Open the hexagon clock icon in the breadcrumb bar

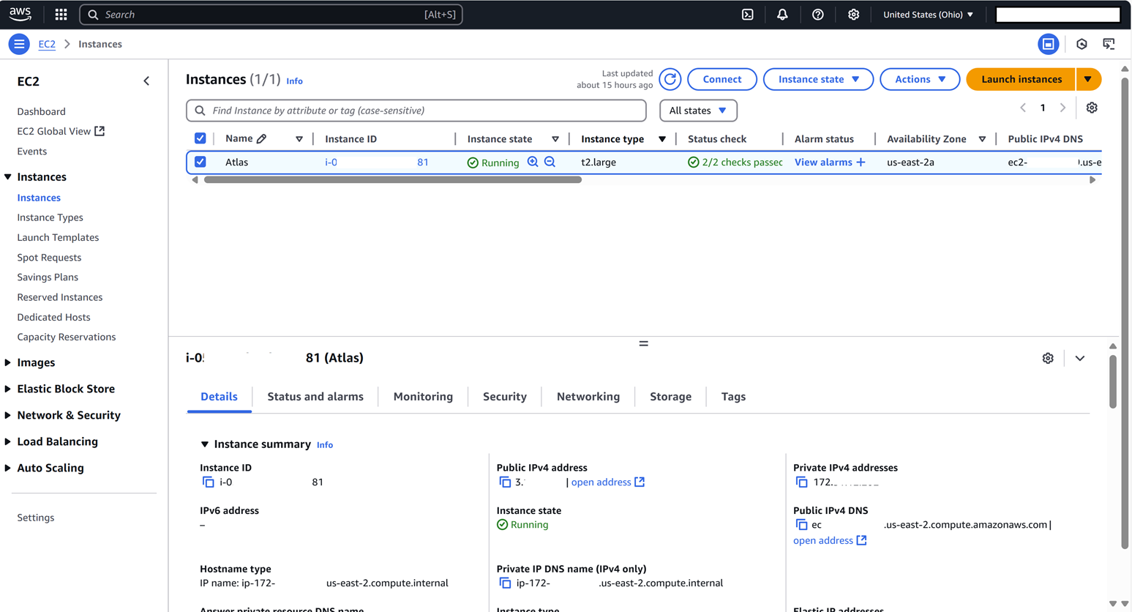click(x=1082, y=44)
